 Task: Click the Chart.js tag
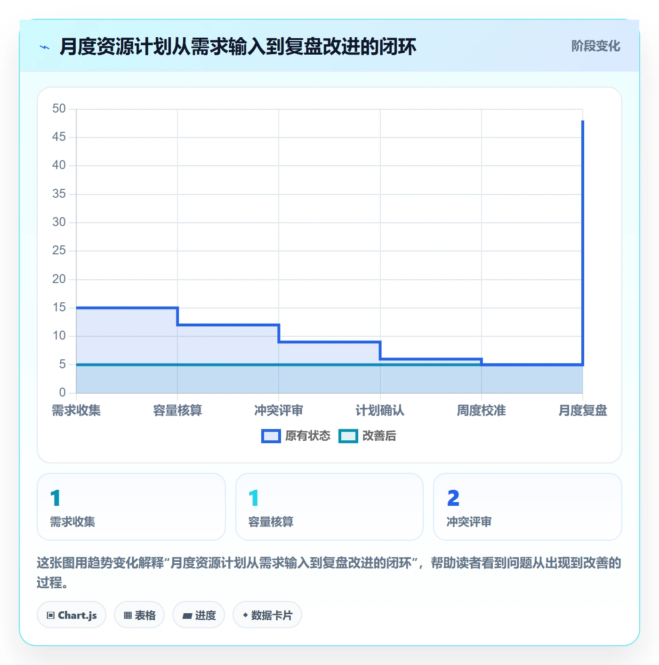(x=72, y=615)
